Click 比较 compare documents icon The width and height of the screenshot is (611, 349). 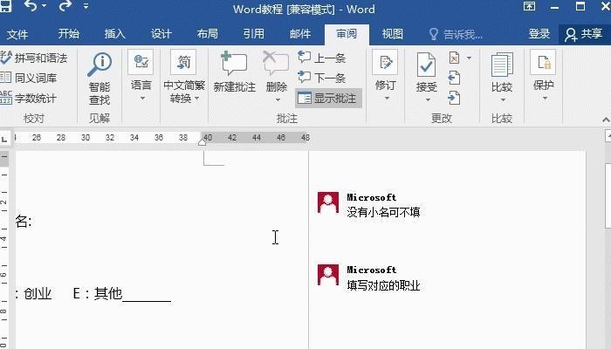pos(502,65)
